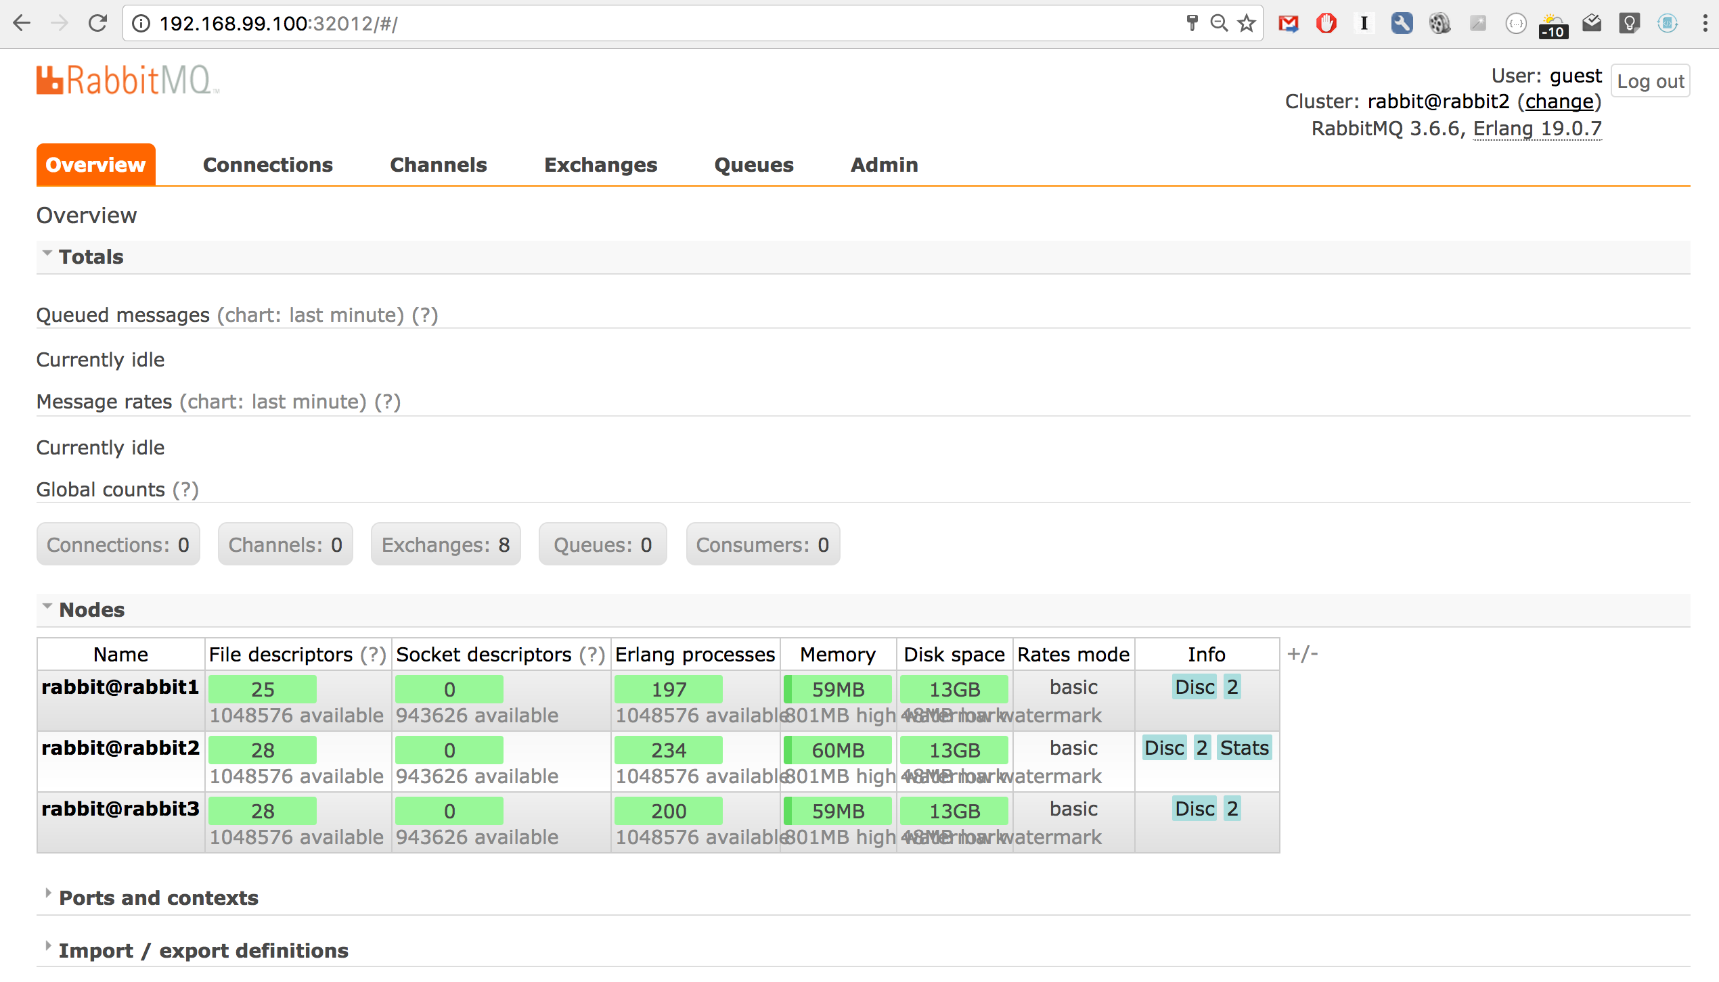Click the grey slash extension icon
The height and width of the screenshot is (982, 1719).
pyautogui.click(x=1478, y=24)
